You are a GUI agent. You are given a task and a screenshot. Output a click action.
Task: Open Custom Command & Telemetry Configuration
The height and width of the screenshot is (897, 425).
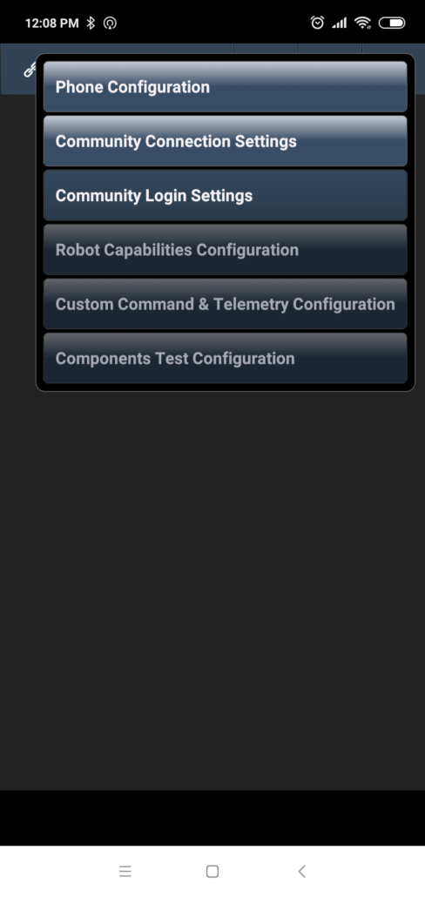coord(225,304)
